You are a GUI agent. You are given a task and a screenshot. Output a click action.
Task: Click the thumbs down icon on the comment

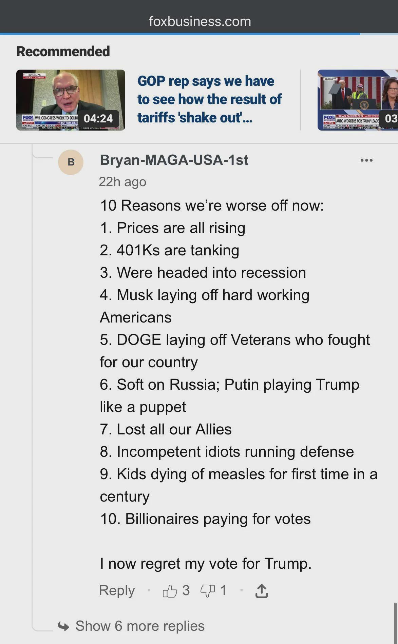207,591
